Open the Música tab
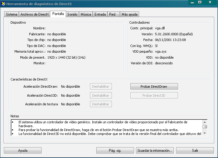218x158 pixels. click(86, 14)
